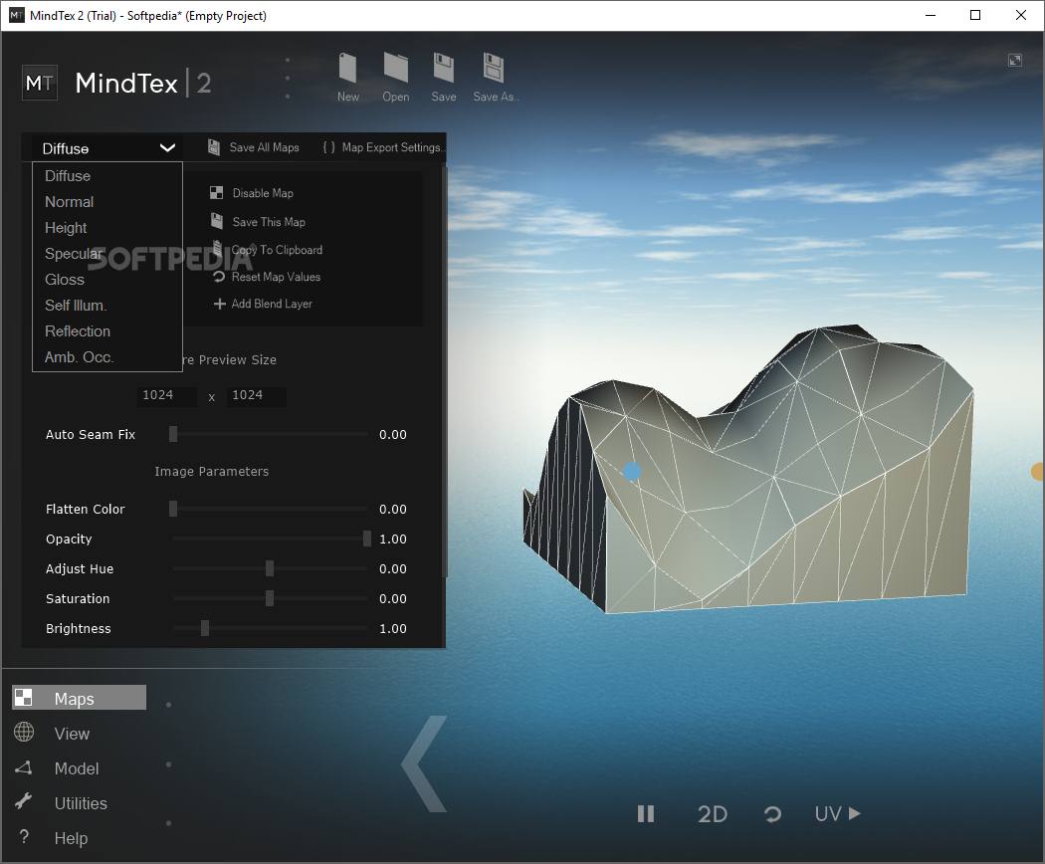Click the preview width field 1024
Screen dimensions: 1045x864
[166, 395]
